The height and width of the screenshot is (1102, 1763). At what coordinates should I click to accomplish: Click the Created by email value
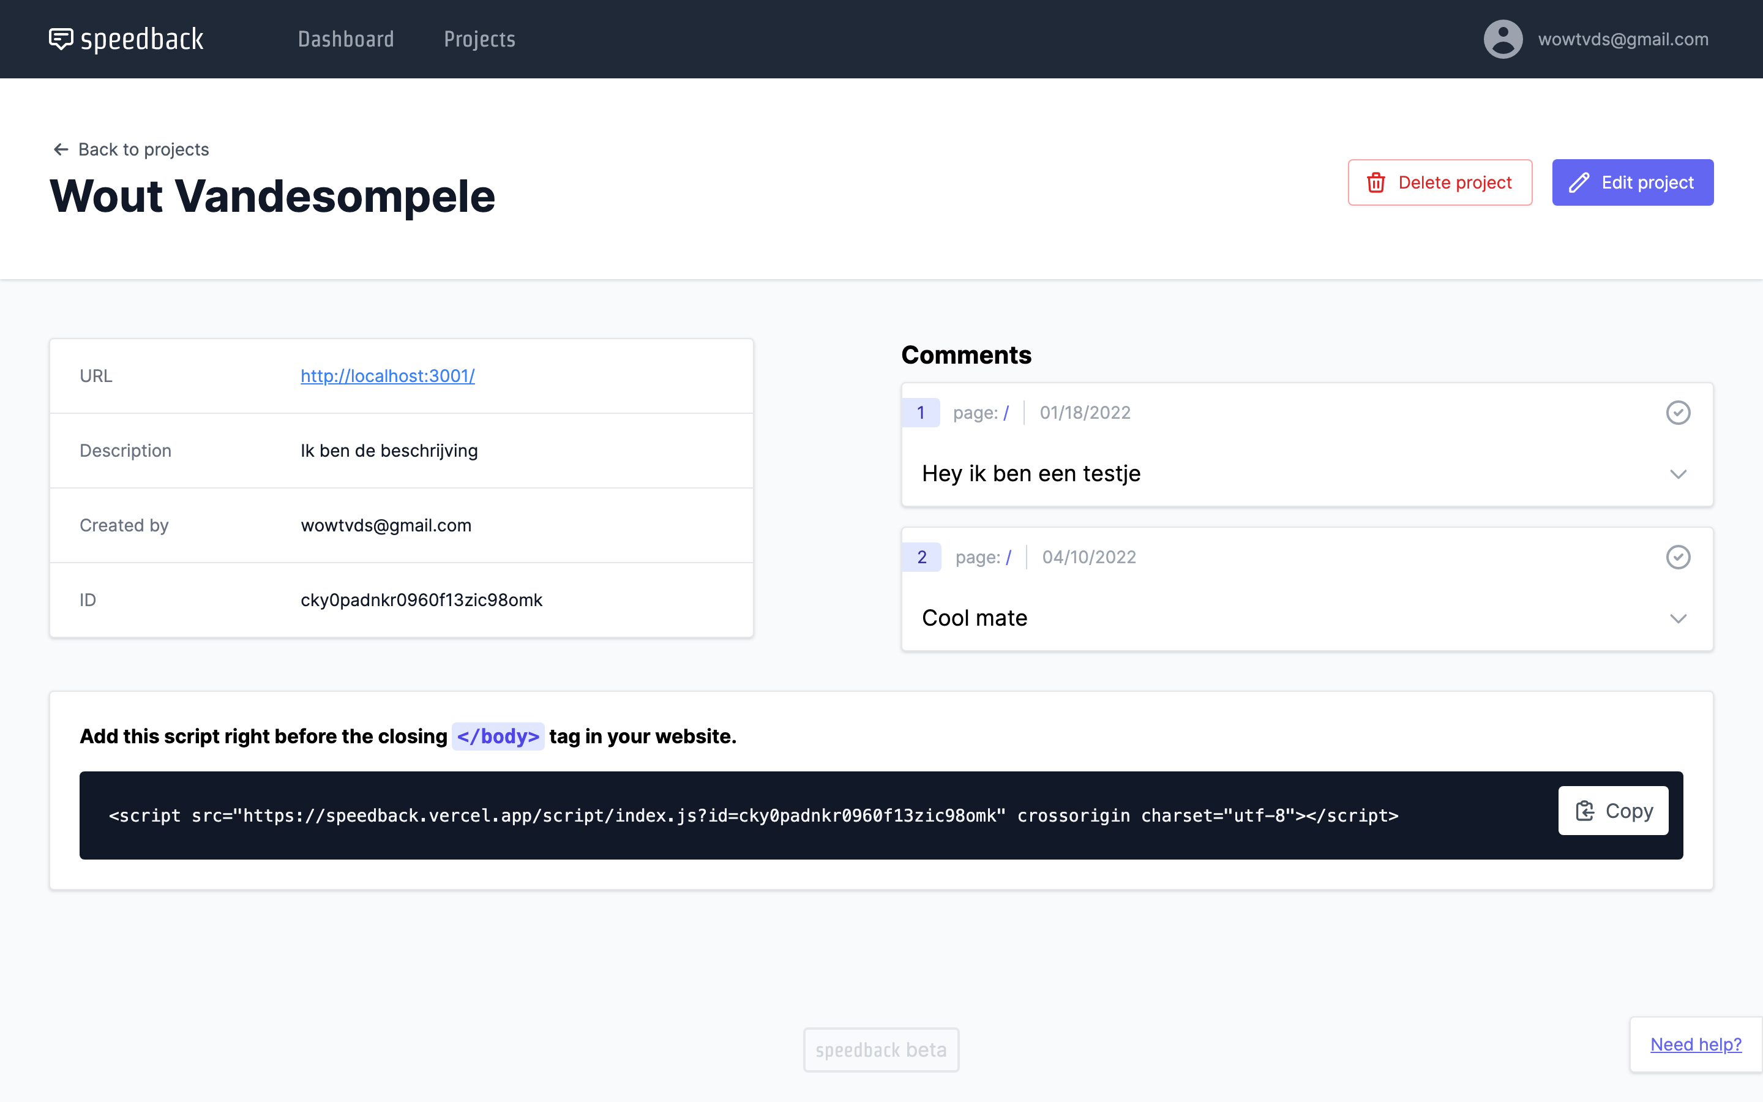point(386,525)
